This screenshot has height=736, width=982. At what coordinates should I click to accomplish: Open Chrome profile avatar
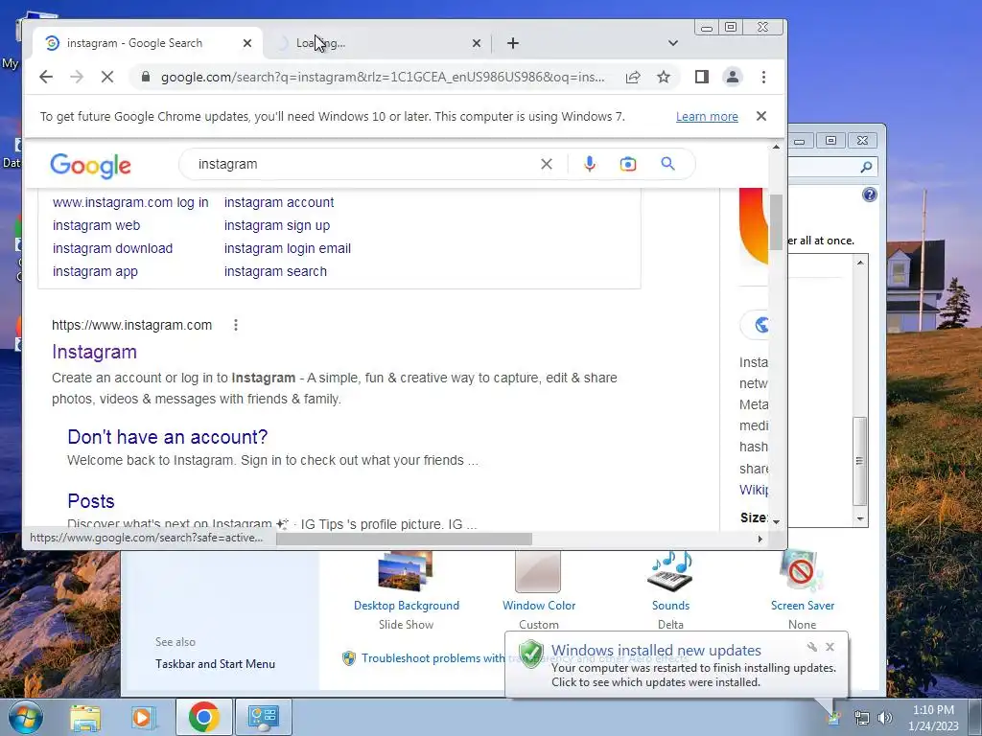point(732,77)
